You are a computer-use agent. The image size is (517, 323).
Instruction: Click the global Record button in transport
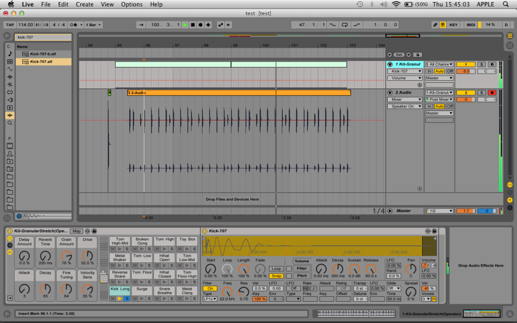pyautogui.click(x=200, y=25)
